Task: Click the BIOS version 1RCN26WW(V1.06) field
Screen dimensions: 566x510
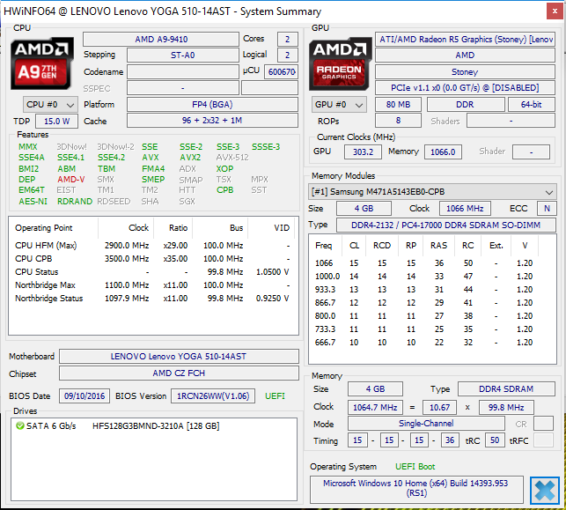Action: 213,396
